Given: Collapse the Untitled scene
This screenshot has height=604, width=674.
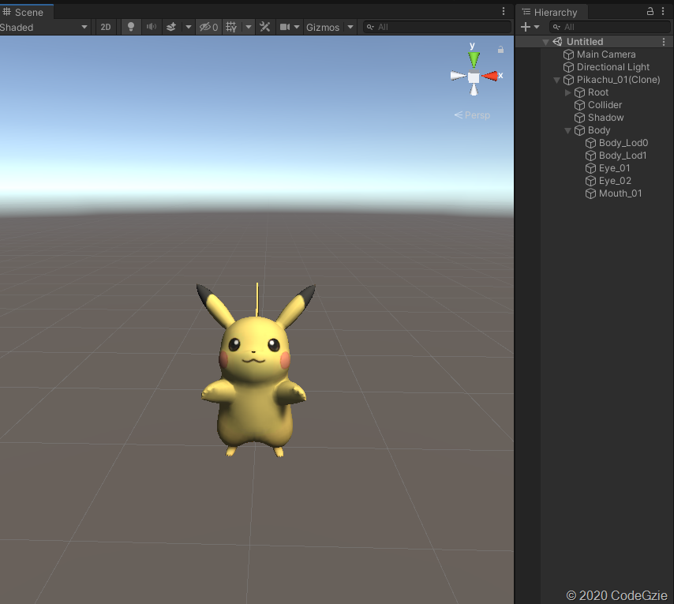Looking at the screenshot, I should pos(545,42).
